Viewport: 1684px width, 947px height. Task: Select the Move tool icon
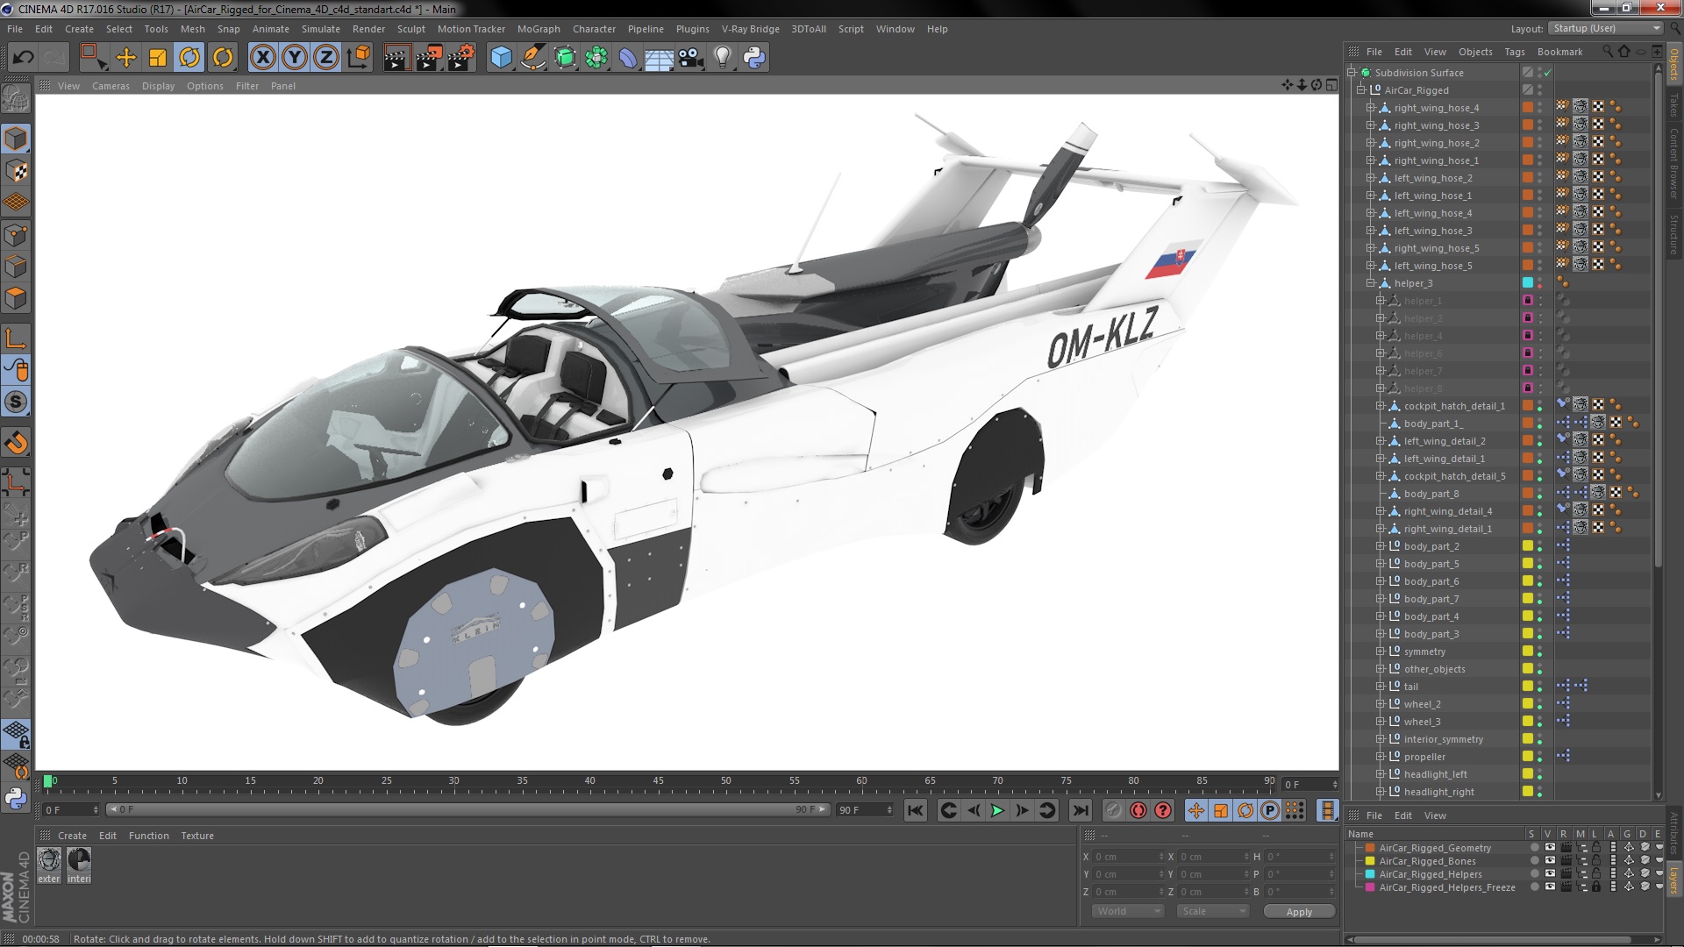(x=126, y=58)
